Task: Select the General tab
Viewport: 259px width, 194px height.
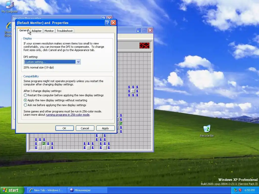Action: [24, 30]
